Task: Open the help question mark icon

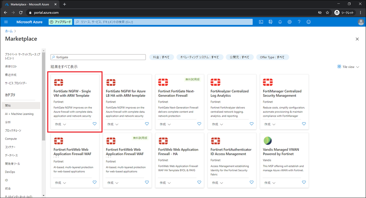Action: 299,22
